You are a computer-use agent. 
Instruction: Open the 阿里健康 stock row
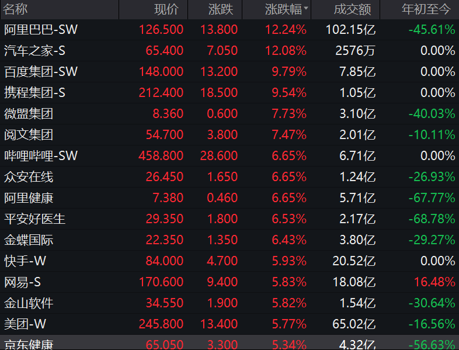click(x=229, y=198)
